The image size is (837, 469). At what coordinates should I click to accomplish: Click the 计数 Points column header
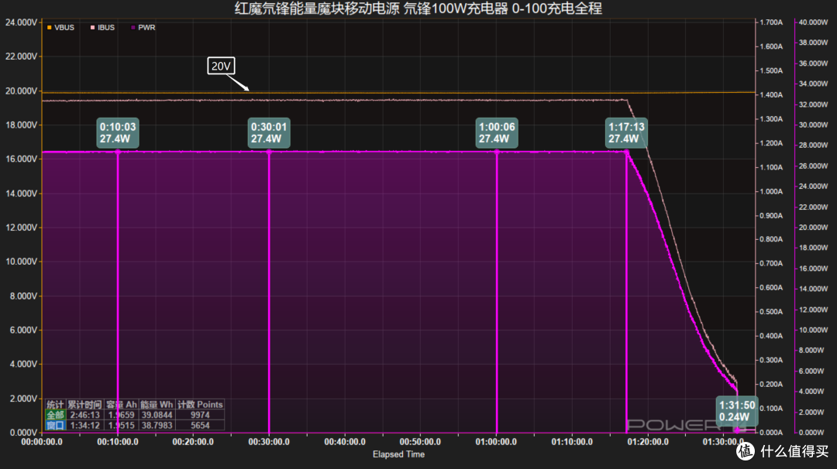(x=200, y=405)
